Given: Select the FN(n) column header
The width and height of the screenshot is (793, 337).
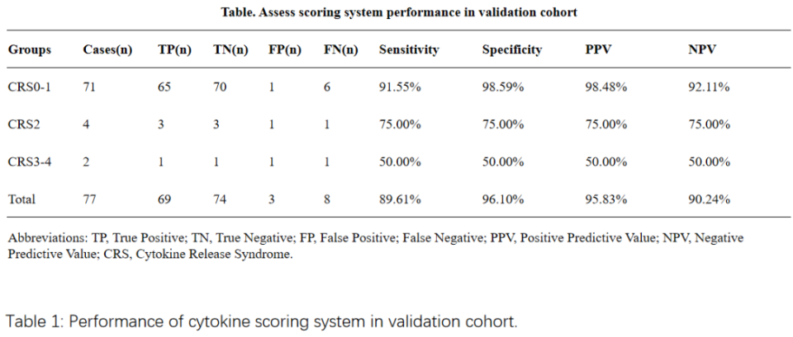Looking at the screenshot, I should (x=341, y=50).
